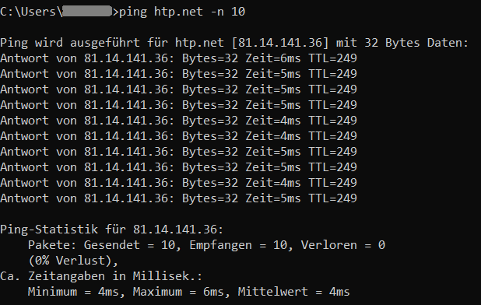Click the '(0% Verlust)' text
This screenshot has width=481, height=305.
[73, 261]
